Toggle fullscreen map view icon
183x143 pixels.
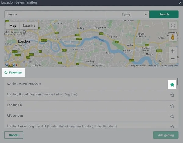tap(173, 26)
